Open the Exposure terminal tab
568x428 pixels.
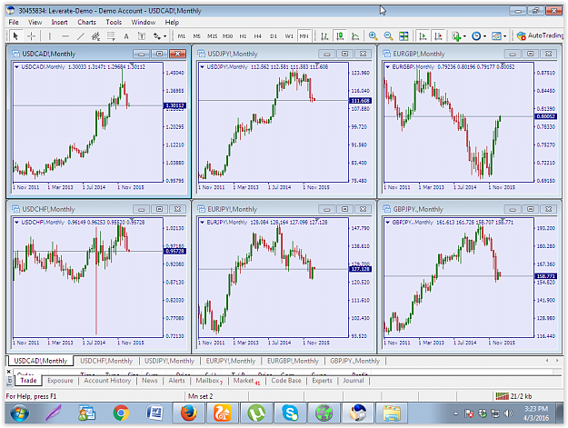pos(60,381)
